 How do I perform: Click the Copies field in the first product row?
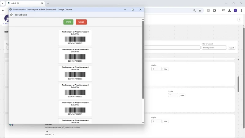click(x=156, y=69)
